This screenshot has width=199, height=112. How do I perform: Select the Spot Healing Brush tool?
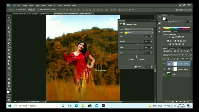9,39
